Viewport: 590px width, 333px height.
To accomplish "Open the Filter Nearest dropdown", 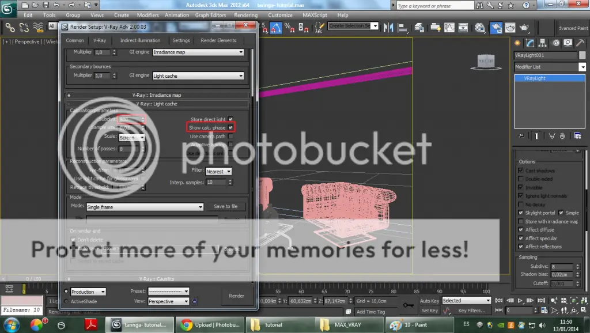I will [218, 172].
